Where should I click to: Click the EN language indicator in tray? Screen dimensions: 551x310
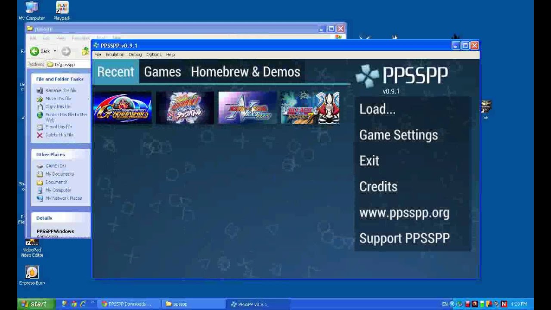(x=445, y=304)
